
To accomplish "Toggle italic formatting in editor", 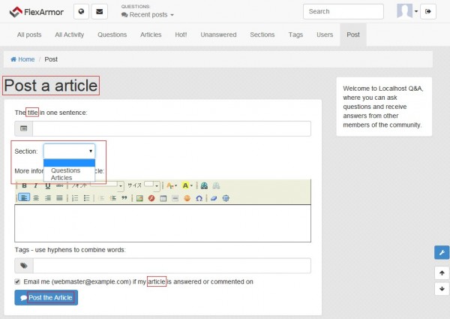I will click(36, 185).
